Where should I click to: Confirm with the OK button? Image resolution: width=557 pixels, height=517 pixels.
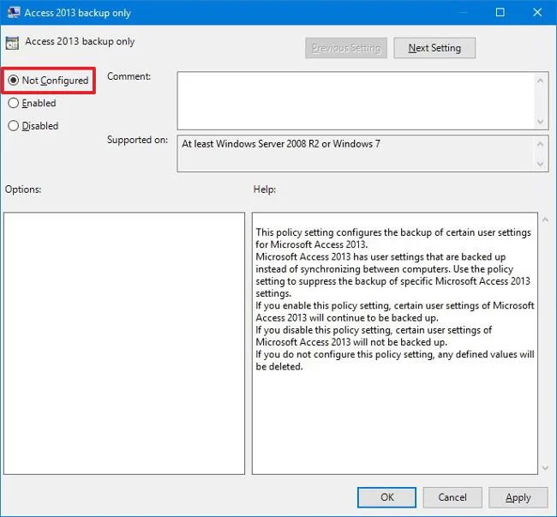[x=386, y=497]
